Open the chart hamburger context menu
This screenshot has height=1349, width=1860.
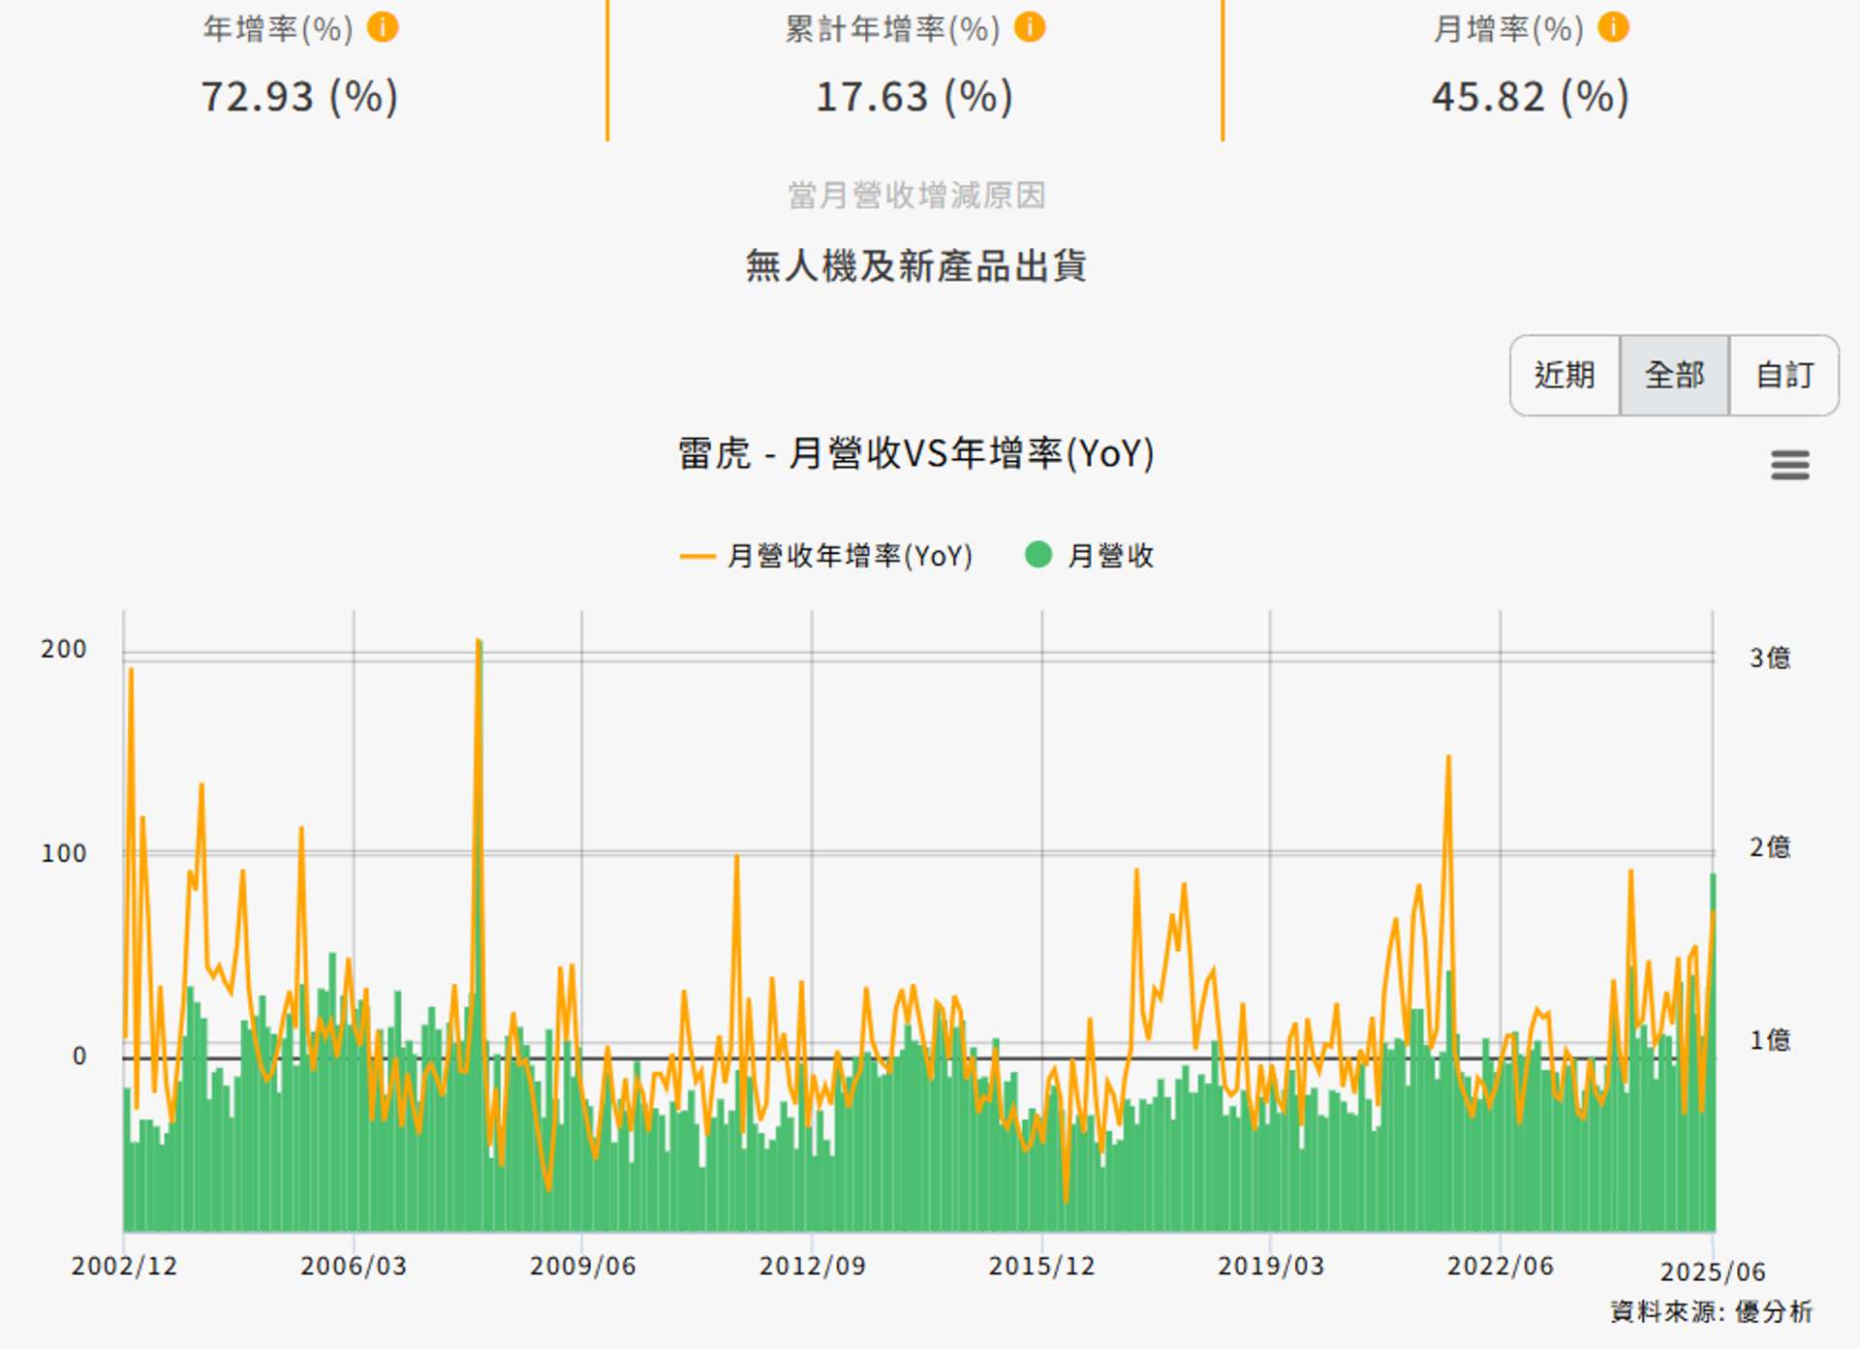click(x=1789, y=465)
